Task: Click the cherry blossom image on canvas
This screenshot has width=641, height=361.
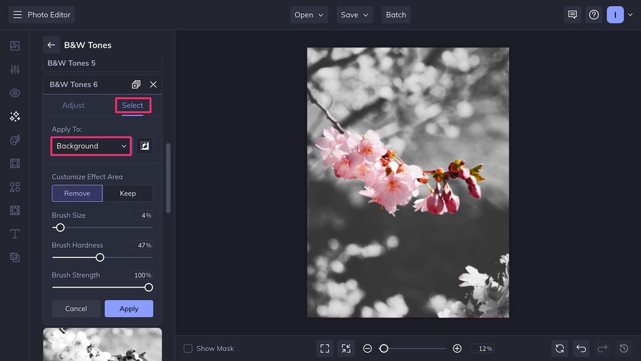Action: tap(408, 183)
